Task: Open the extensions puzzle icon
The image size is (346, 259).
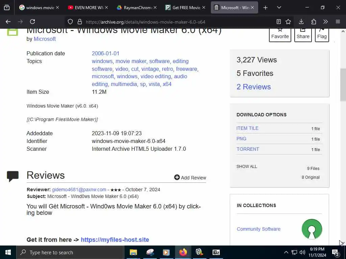Action: 314,22
